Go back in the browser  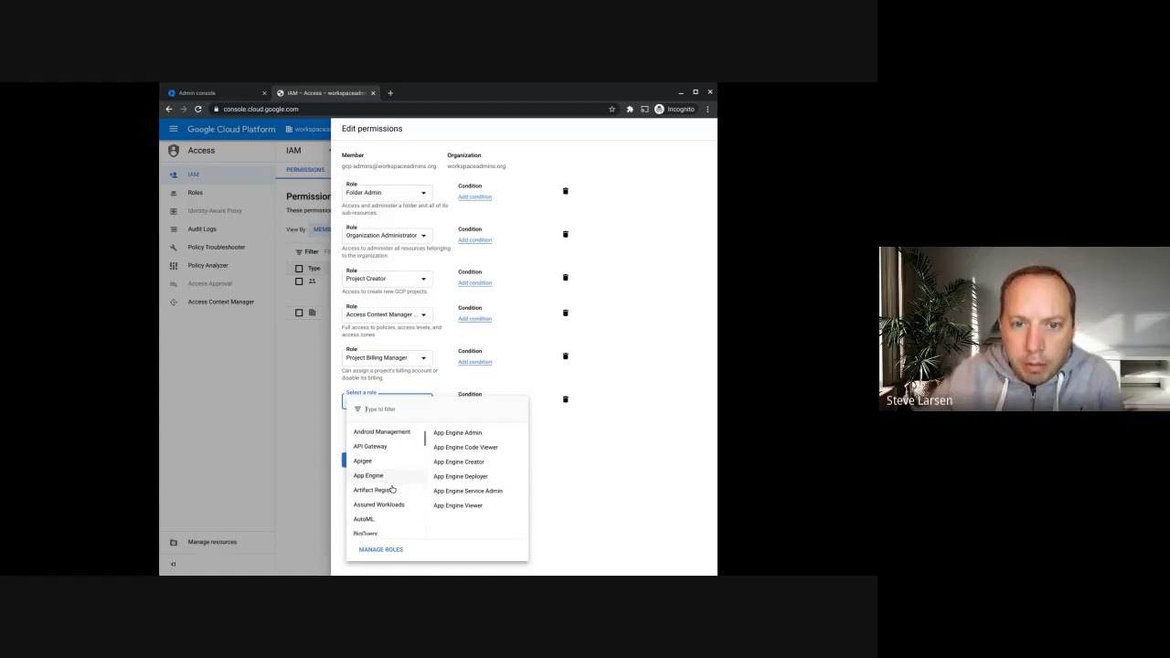pos(168,109)
